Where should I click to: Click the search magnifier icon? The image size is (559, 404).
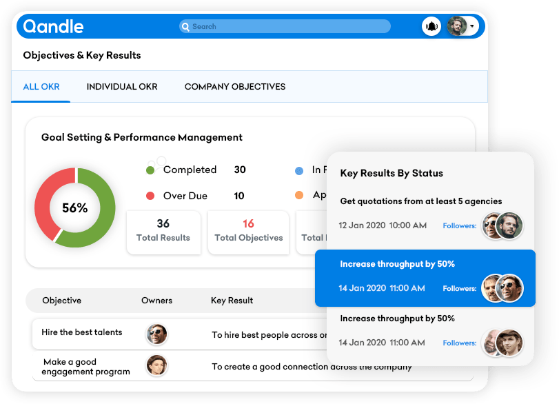point(185,27)
